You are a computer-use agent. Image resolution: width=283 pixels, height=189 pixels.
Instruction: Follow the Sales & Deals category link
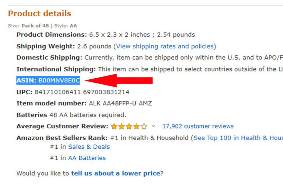click(x=89, y=147)
